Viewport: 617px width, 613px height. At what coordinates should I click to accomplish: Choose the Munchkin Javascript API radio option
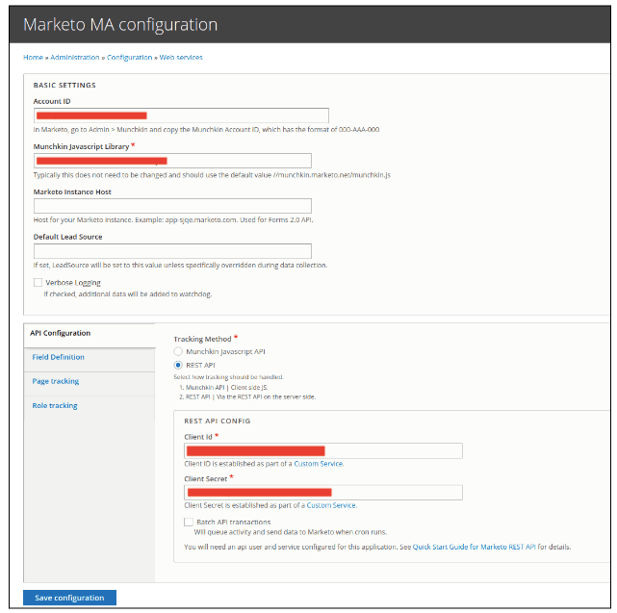click(178, 351)
